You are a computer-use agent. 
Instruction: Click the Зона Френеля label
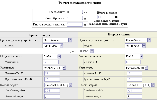click(55, 18)
